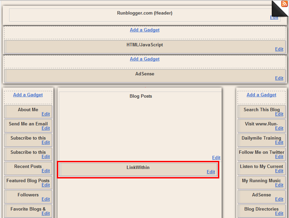Edit the Recent Posts gadget
289x218 pixels.
tap(46, 171)
